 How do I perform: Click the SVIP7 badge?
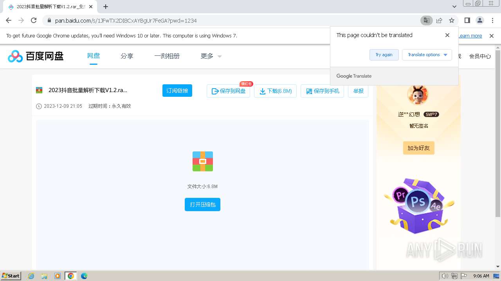431,114
